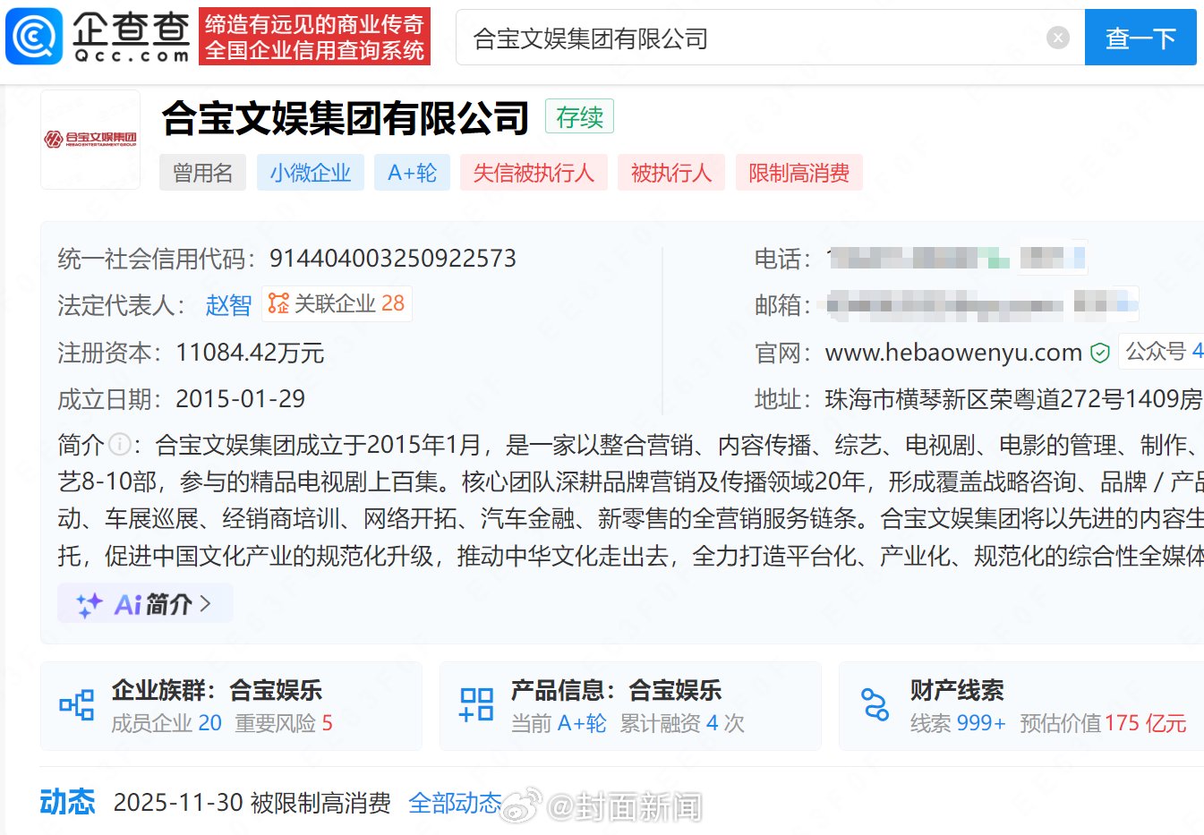This screenshot has width=1204, height=835.
Task: Click the 企查查 logo icon
Action: 33,36
